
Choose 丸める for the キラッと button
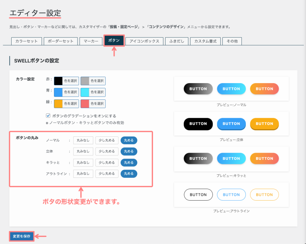(x=129, y=163)
